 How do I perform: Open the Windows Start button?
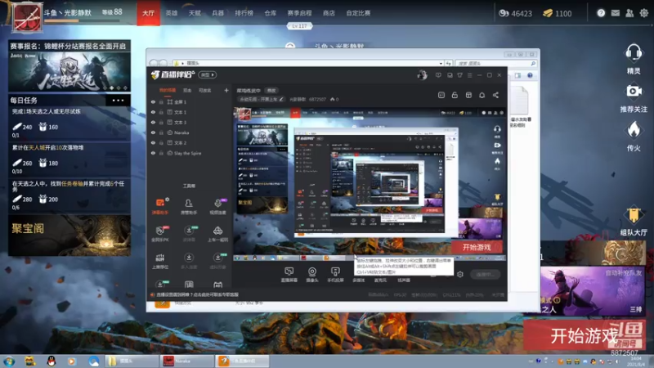point(9,361)
